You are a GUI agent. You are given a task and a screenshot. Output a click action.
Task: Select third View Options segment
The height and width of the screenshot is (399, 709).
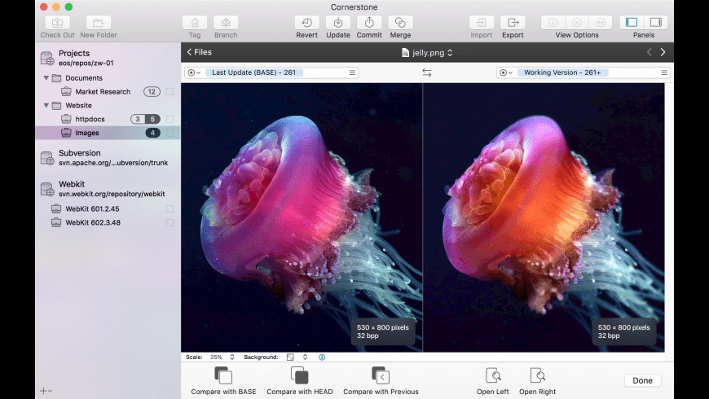click(601, 23)
